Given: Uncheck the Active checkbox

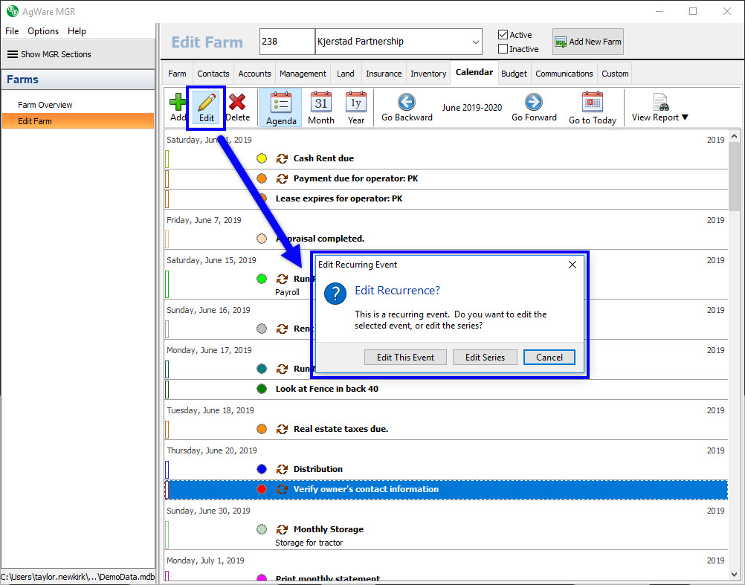Looking at the screenshot, I should coord(503,35).
